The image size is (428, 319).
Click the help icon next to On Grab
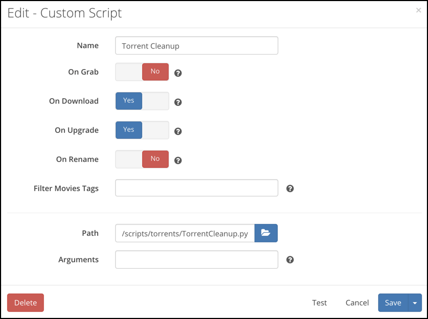(x=178, y=72)
